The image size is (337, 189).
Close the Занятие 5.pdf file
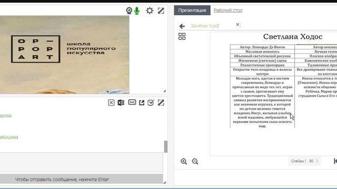237,25
